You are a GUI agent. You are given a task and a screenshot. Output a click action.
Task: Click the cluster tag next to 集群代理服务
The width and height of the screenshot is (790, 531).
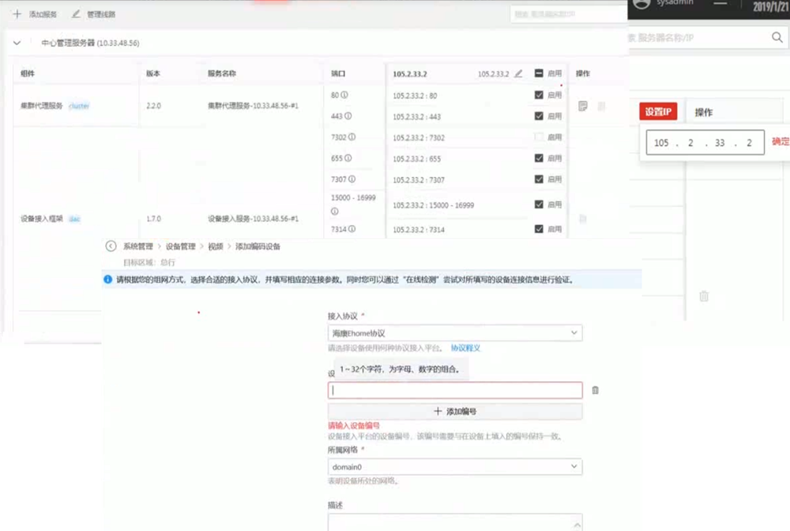pyautogui.click(x=79, y=106)
